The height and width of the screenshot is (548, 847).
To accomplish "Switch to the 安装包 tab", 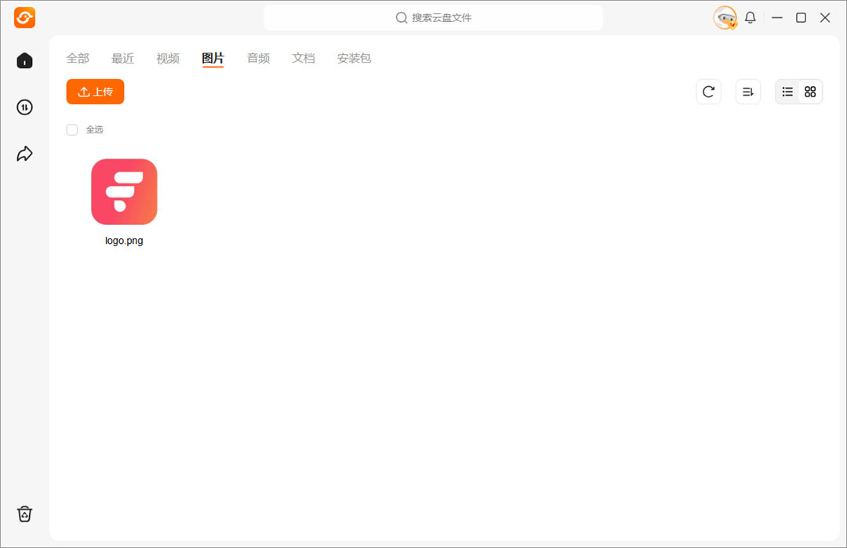I will tap(354, 58).
